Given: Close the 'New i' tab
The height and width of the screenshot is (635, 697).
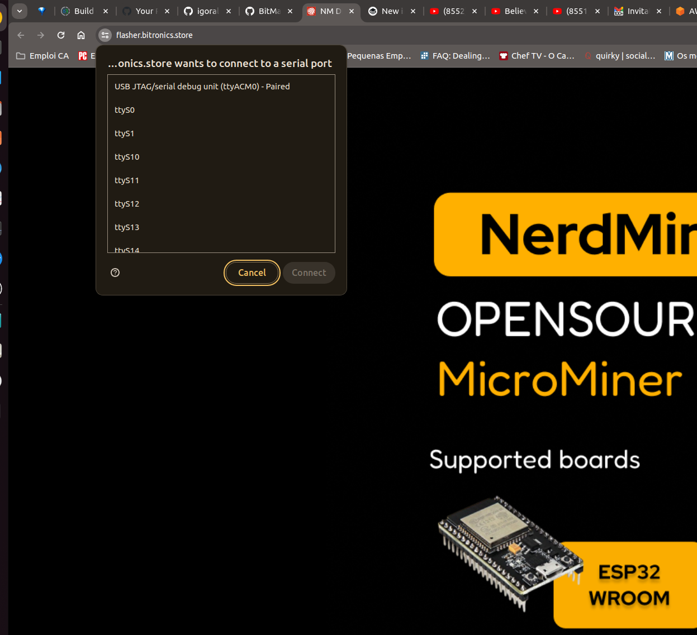Looking at the screenshot, I should (413, 11).
